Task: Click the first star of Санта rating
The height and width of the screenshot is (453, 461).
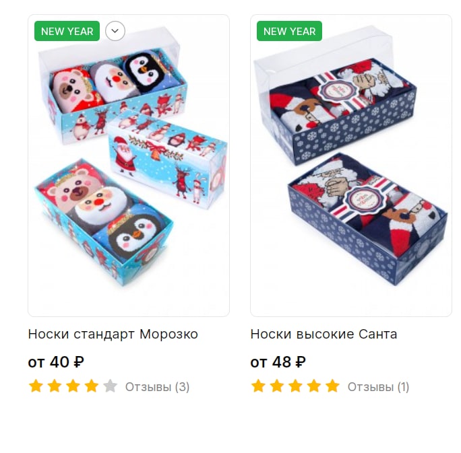Action: coord(258,386)
